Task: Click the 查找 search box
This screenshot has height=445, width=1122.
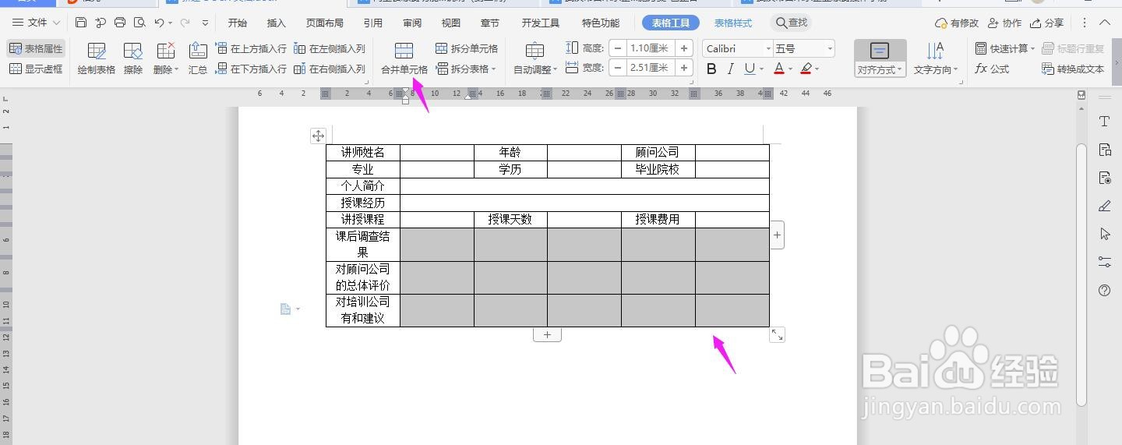Action: [792, 23]
